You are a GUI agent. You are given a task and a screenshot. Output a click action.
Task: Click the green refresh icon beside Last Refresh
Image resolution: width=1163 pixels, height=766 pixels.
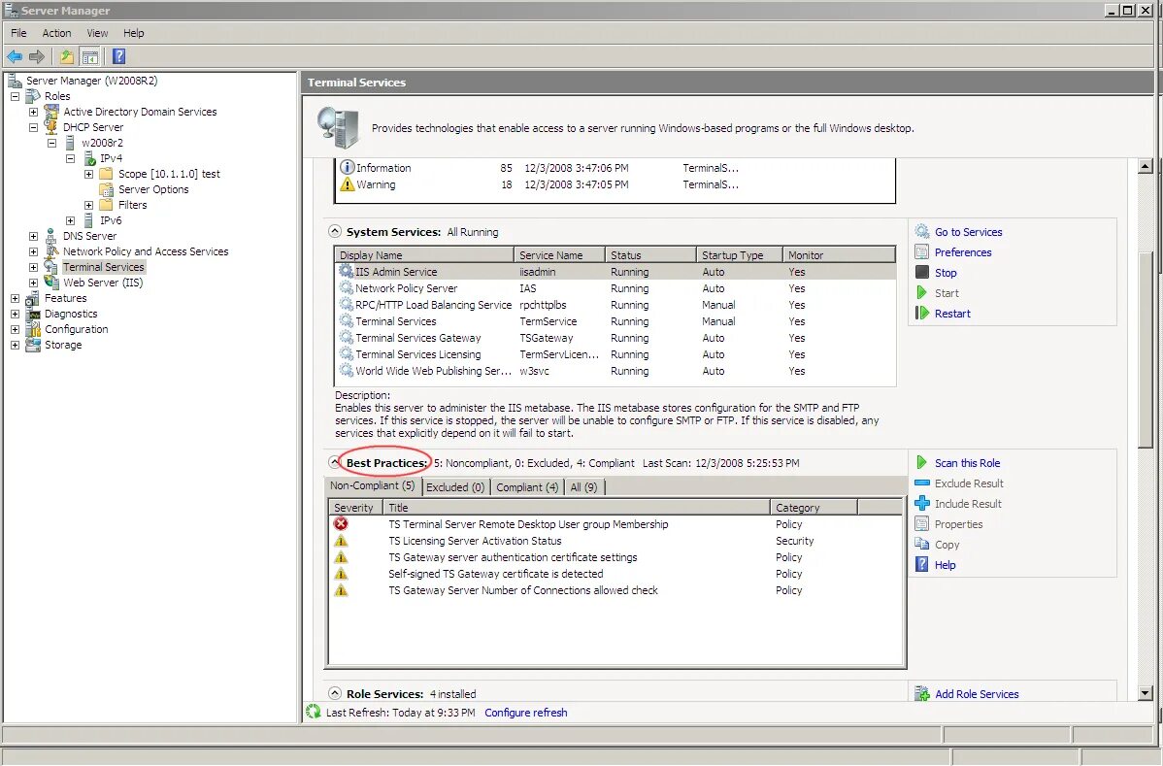coord(313,712)
